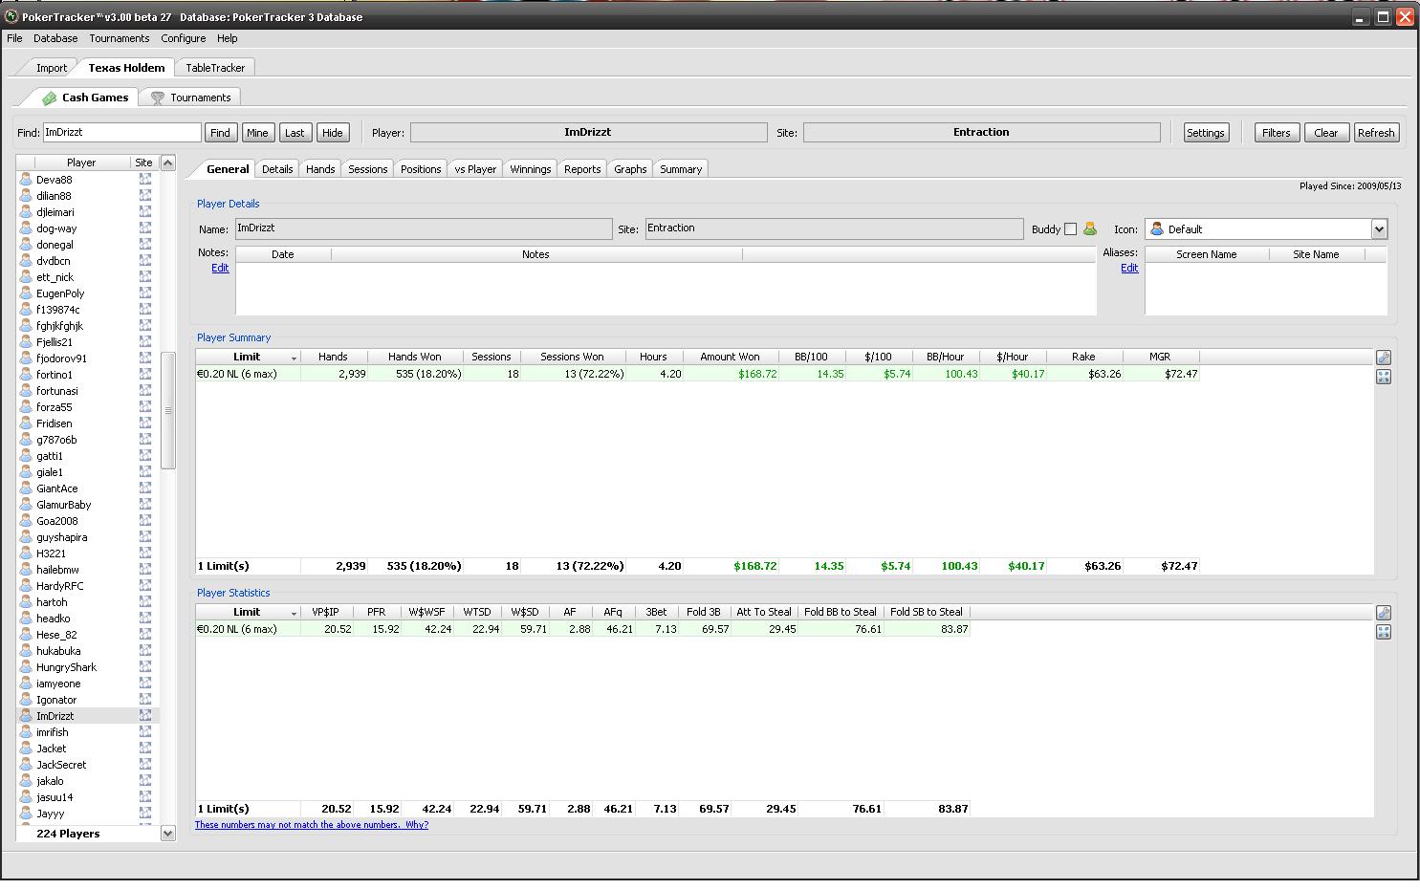Click Edit link under Notes

pyautogui.click(x=220, y=268)
